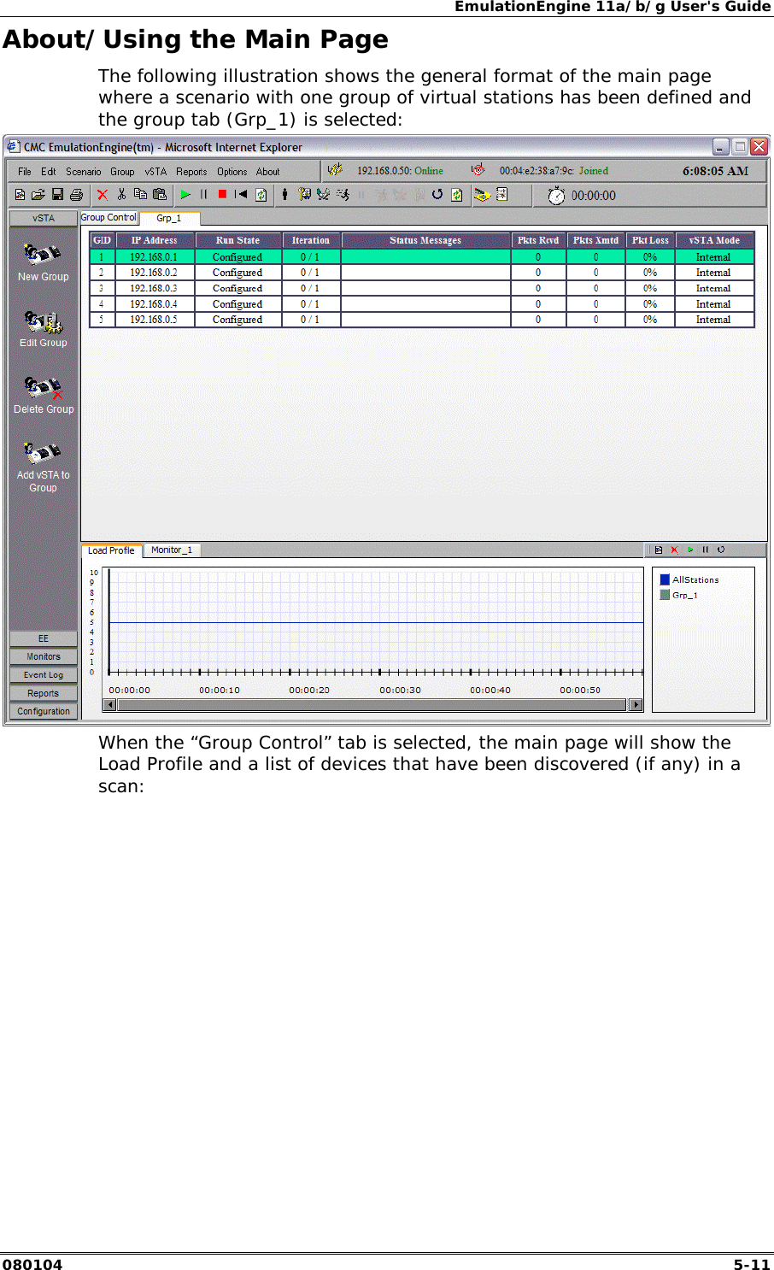The image size is (774, 1270).
Task: Open the Event Log panel
Action: (43, 674)
